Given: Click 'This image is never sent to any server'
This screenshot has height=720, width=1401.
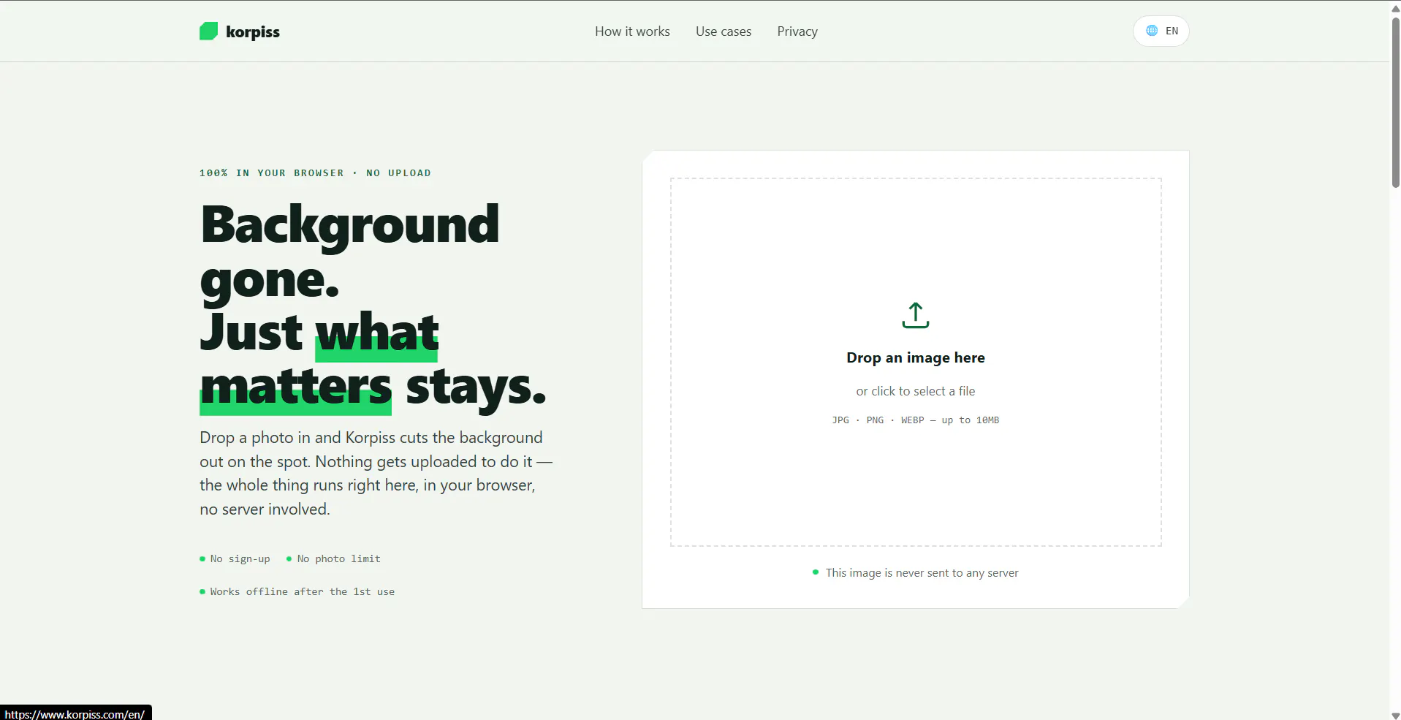Looking at the screenshot, I should [922, 573].
